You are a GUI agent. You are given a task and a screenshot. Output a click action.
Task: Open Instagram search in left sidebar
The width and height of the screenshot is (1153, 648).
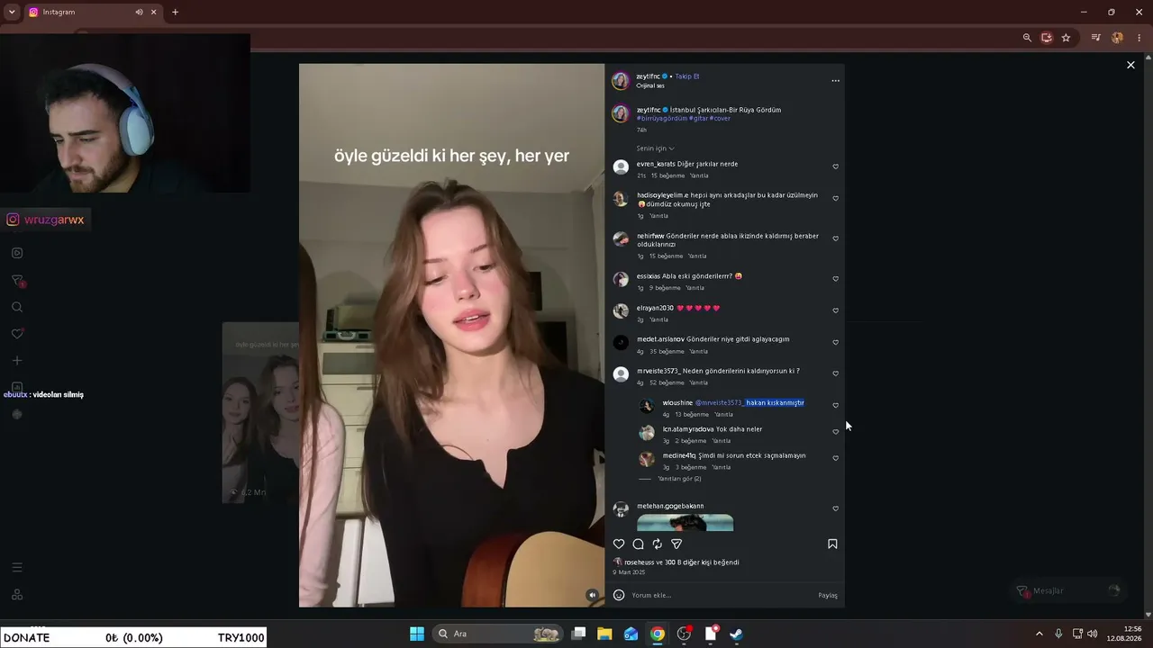coord(17,307)
